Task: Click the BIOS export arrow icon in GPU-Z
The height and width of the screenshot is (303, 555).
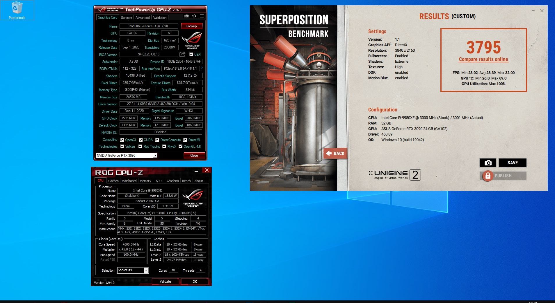Action: [x=182, y=54]
